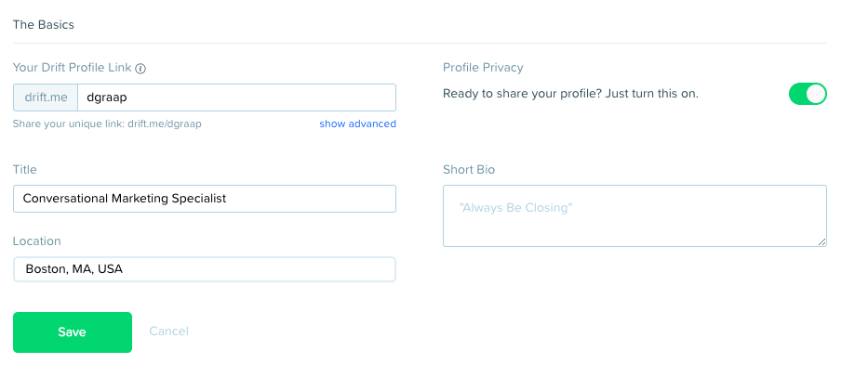Click The Basics section heading

(44, 25)
